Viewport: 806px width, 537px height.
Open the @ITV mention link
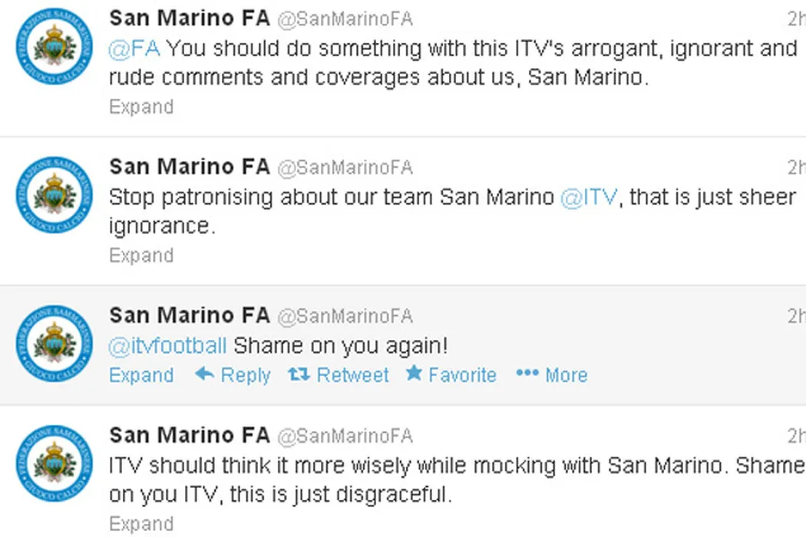pyautogui.click(x=589, y=197)
